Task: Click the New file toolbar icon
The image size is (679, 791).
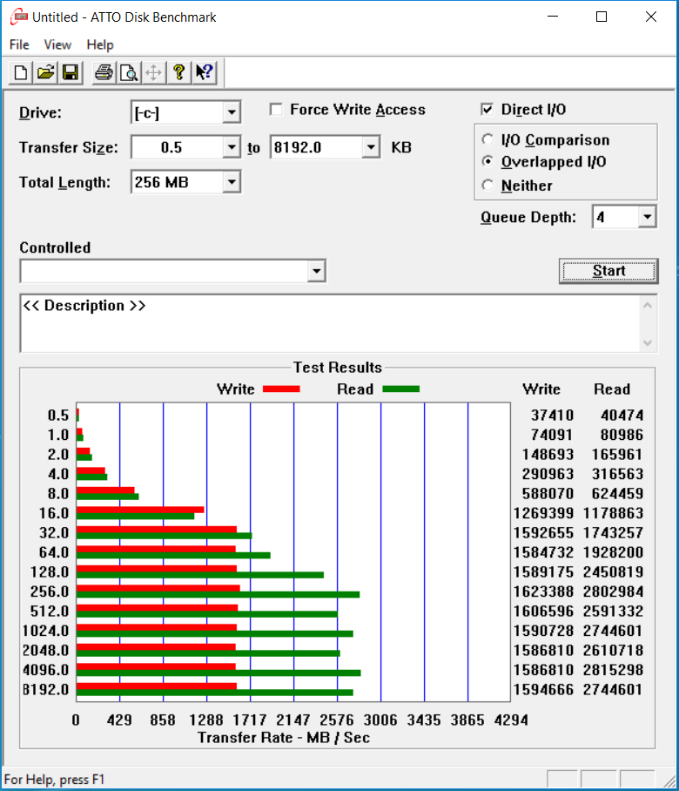Action: coord(21,72)
